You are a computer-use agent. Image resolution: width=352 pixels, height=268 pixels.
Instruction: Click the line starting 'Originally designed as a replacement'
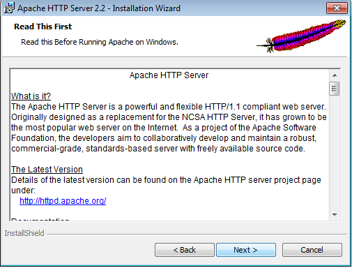click(x=169, y=117)
